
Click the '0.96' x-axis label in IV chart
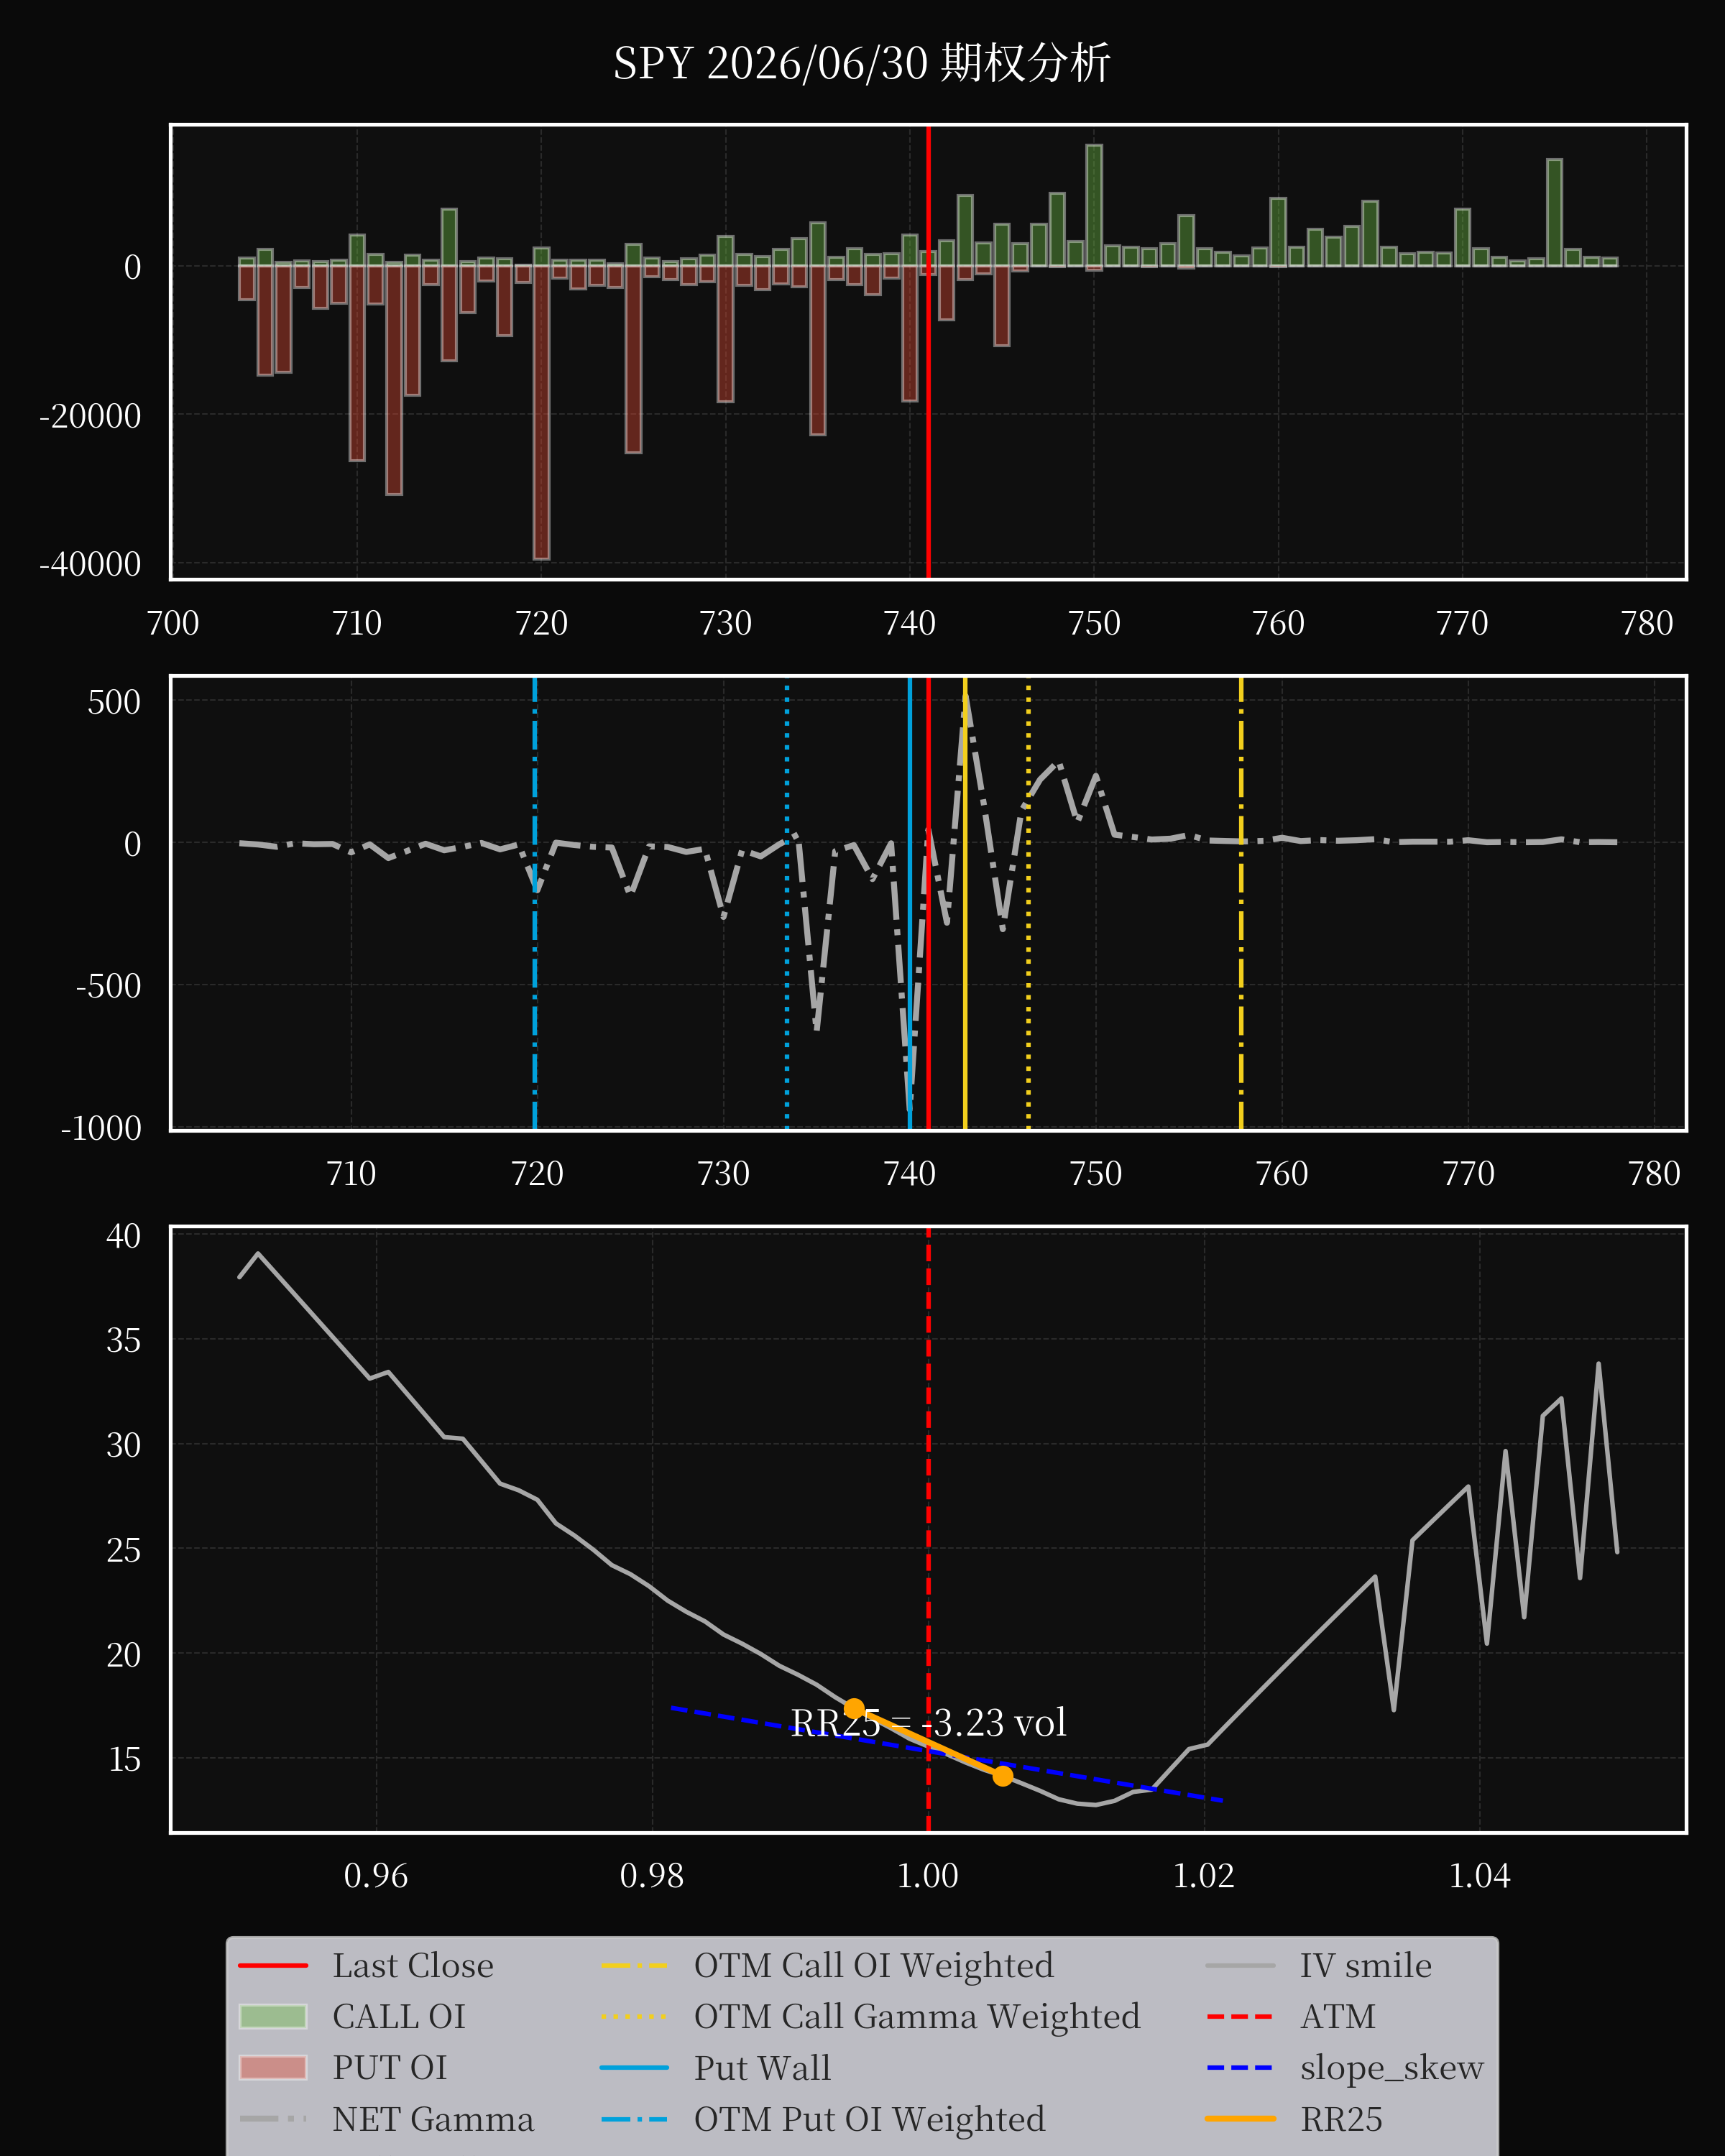tap(376, 1875)
